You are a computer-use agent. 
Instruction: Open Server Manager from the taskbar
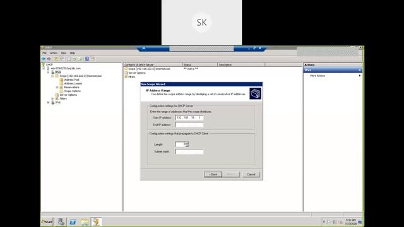tap(61, 221)
